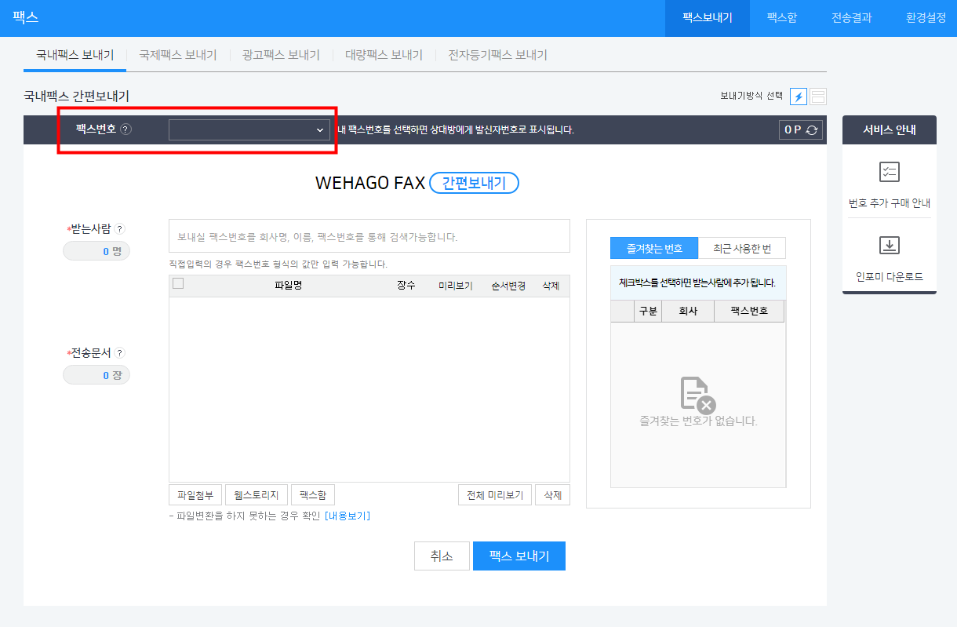The image size is (957, 627).
Task: Click the help icon next to 받는사람
Action: click(120, 229)
